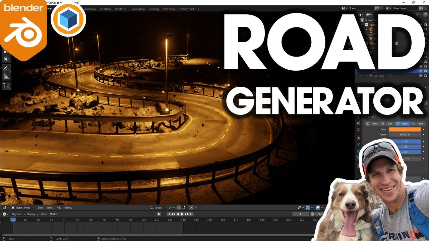Toggle Rail Post render camera icon
Viewport: 429px width, 241px height.
(x=425, y=76)
